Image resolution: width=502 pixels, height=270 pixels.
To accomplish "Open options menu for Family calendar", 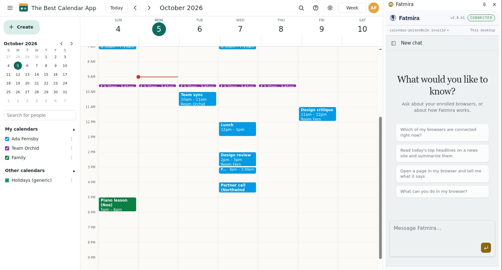I will coord(72,158).
